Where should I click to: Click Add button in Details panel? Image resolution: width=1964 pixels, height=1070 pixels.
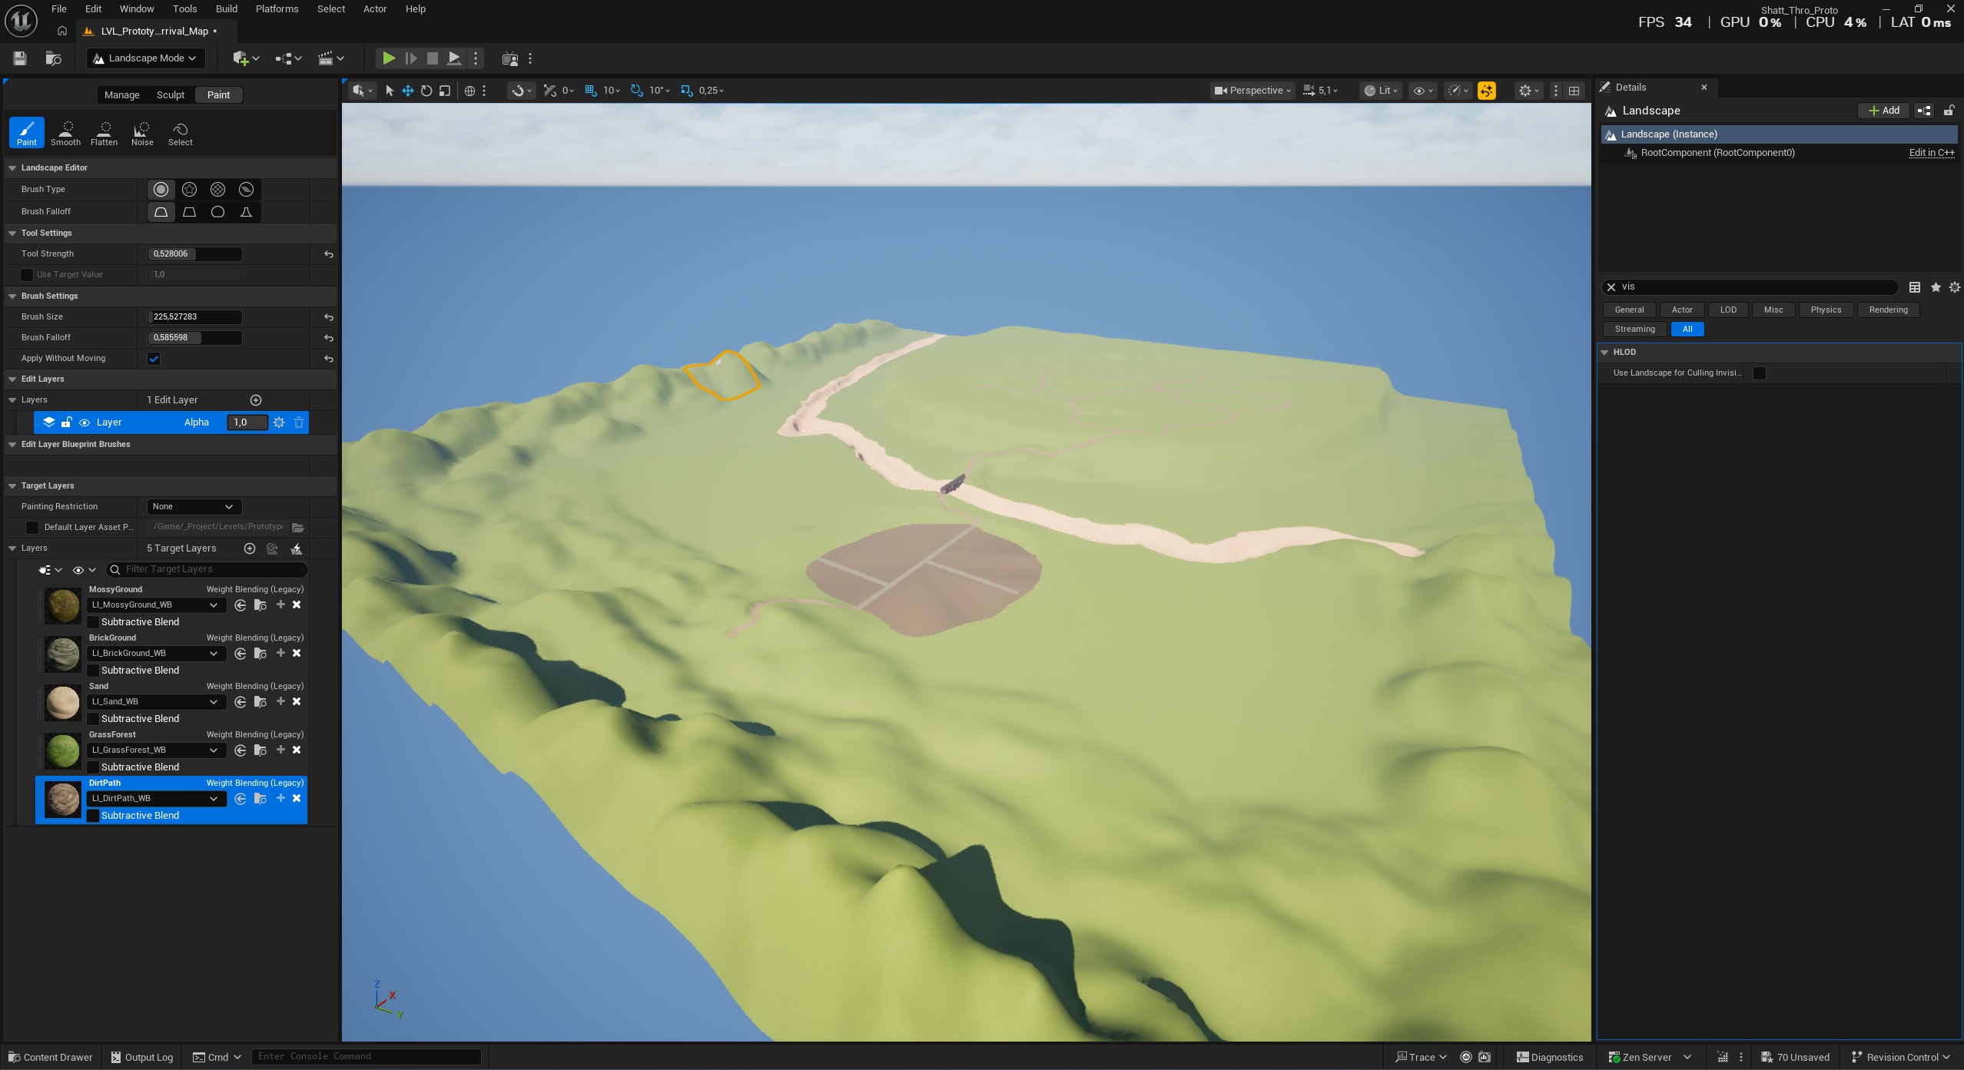[x=1883, y=111]
